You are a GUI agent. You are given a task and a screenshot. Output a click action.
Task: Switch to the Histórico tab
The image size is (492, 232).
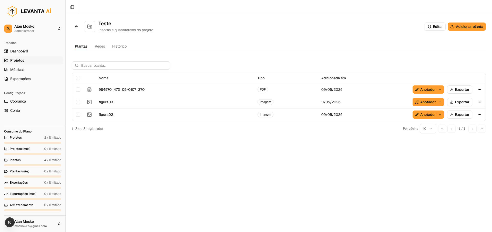pos(119,46)
